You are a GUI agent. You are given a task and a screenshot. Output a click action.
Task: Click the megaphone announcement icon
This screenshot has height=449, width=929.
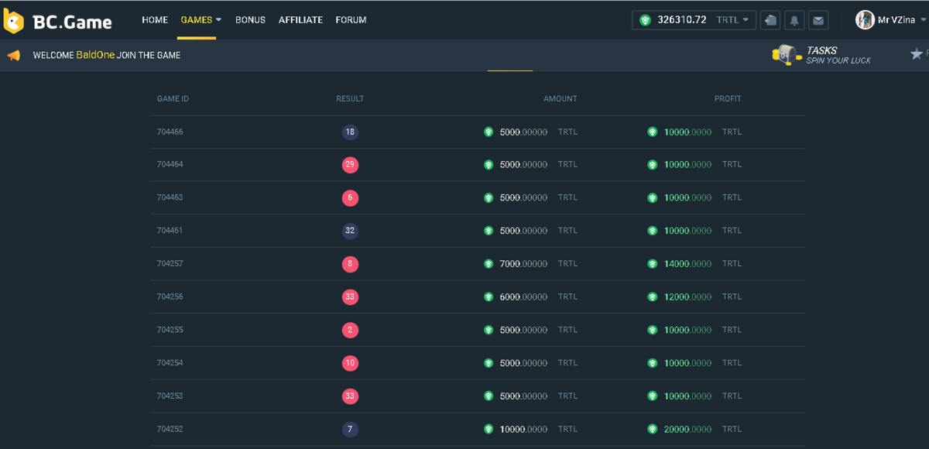(13, 55)
